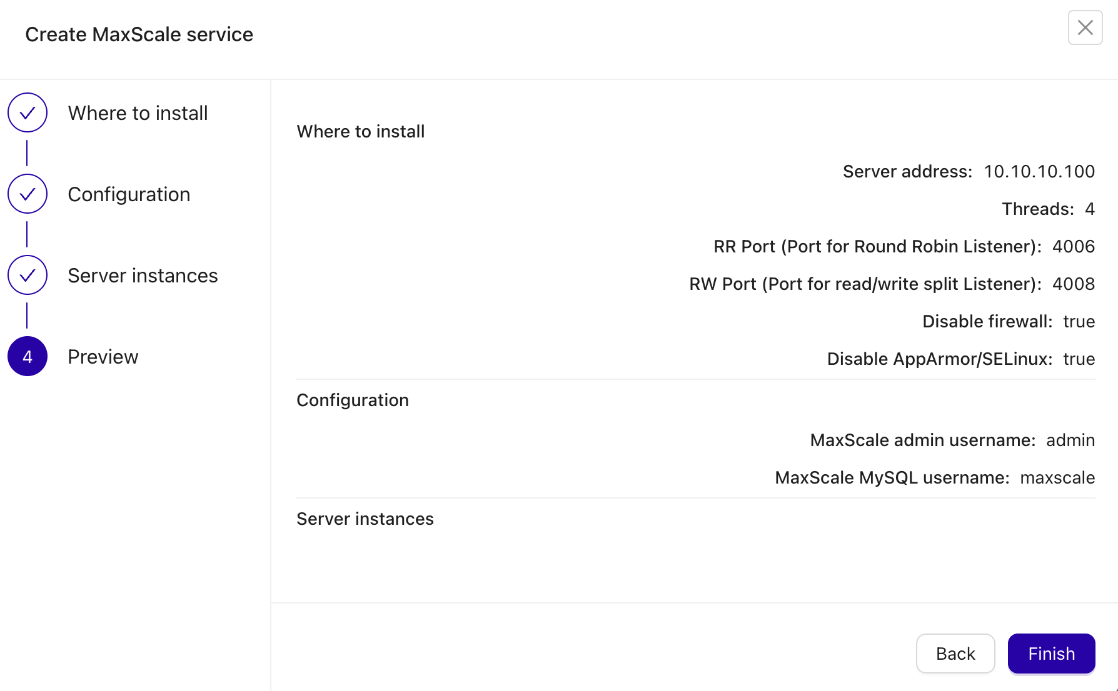The height and width of the screenshot is (691, 1118).
Task: Select the Where to install section heading
Action: [x=360, y=131]
